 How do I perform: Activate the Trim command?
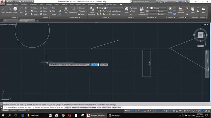pos(52,8)
